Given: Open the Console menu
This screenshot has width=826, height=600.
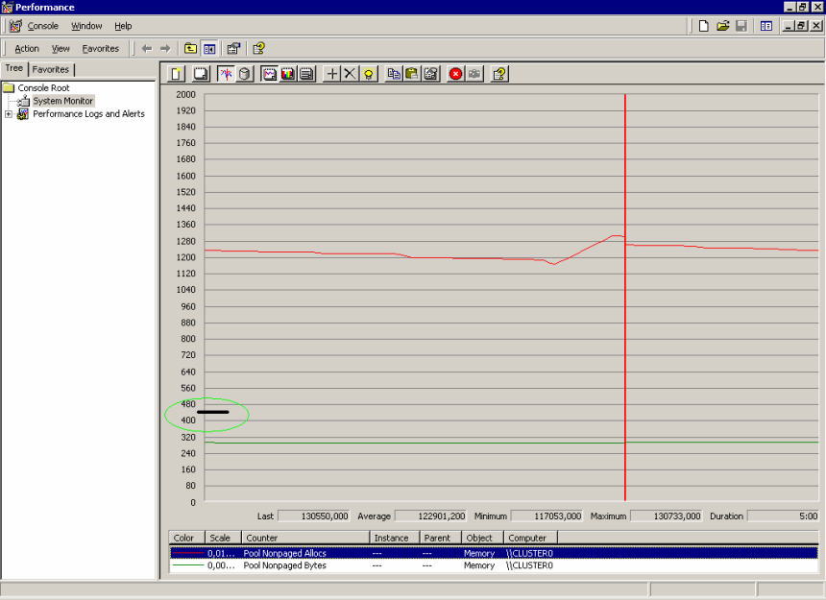Looking at the screenshot, I should coord(42,26).
